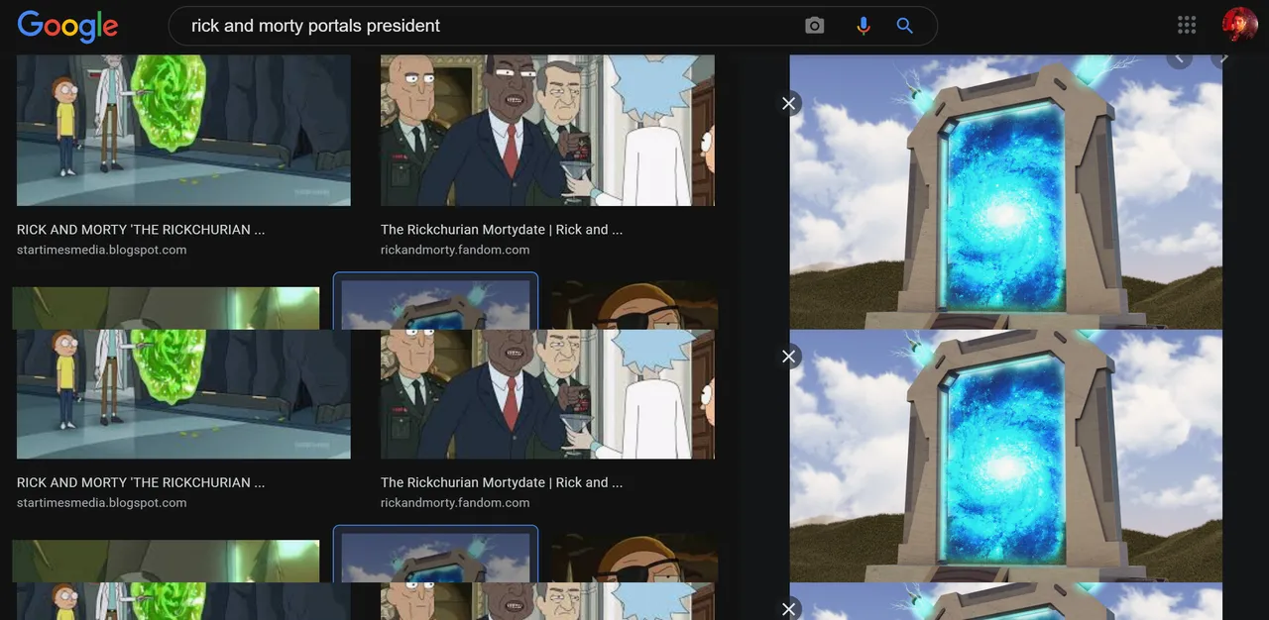
Task: Close the bottommost cut-off preview panel
Action: click(789, 608)
